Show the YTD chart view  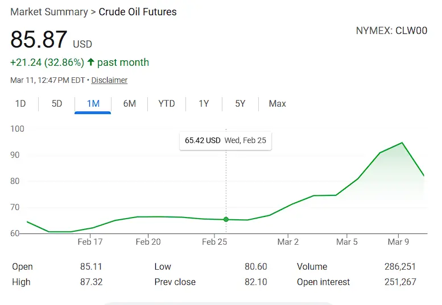tap(167, 103)
